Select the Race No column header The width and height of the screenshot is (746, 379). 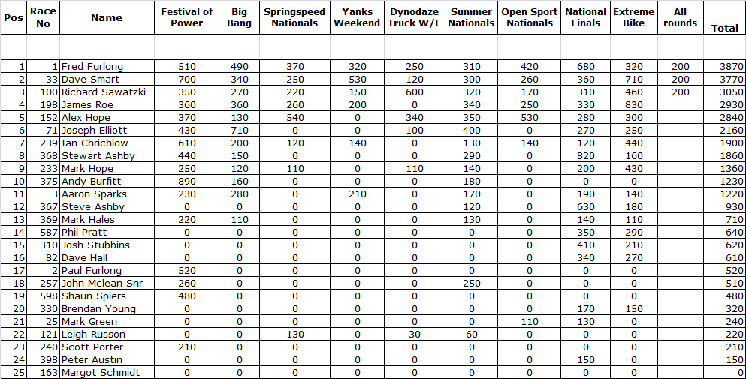tap(44, 17)
